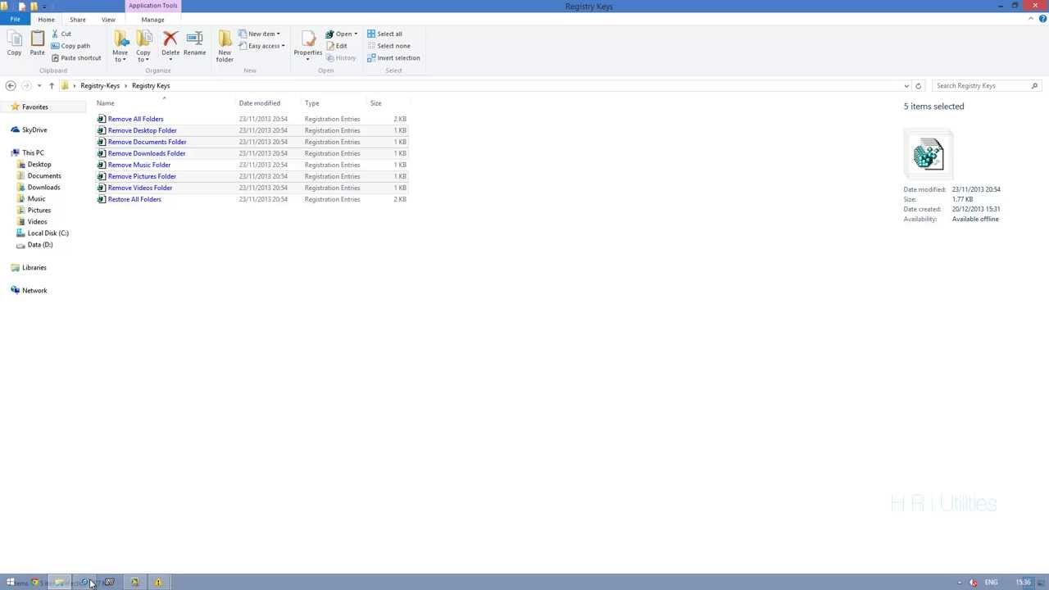Click Registry-Keys in the address breadcrumb
Viewport: 1049px width, 590px height.
100,85
